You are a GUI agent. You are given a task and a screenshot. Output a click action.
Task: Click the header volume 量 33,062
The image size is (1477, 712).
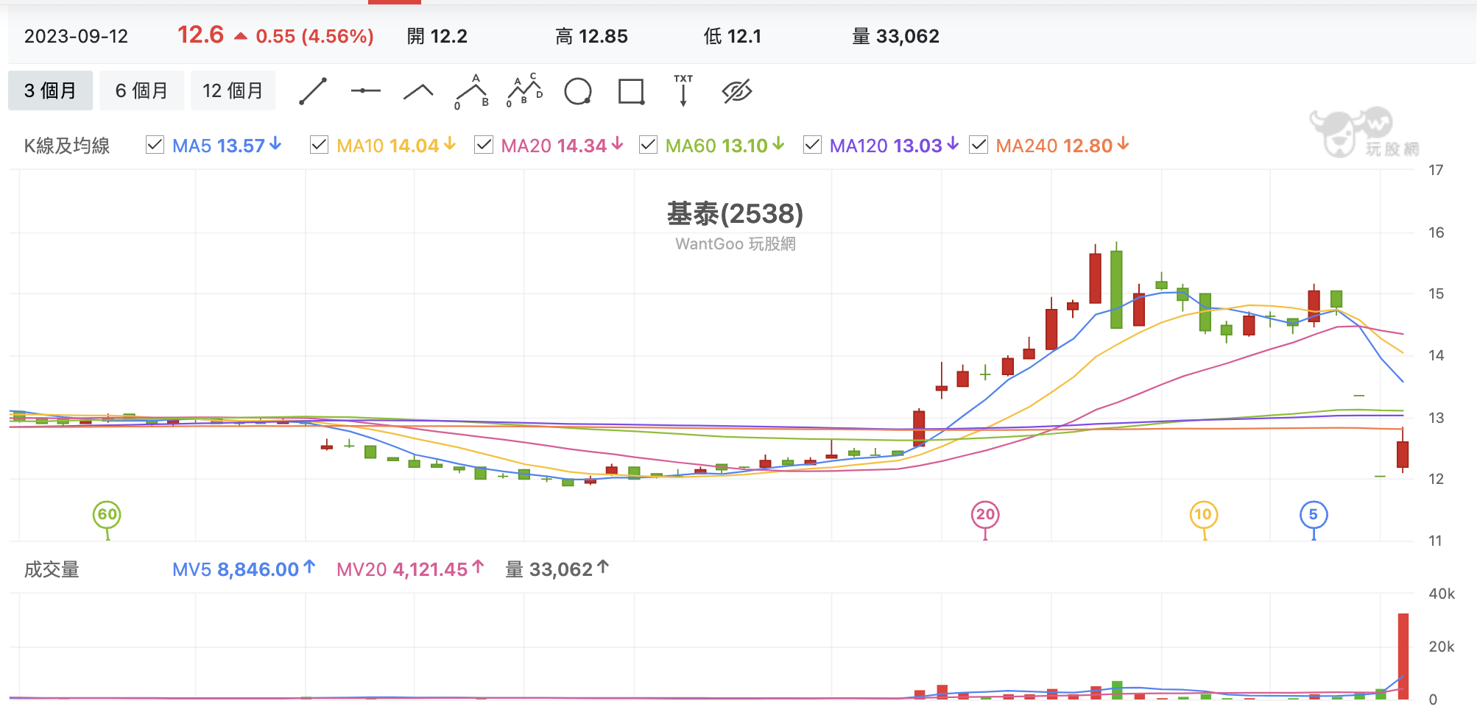point(895,36)
